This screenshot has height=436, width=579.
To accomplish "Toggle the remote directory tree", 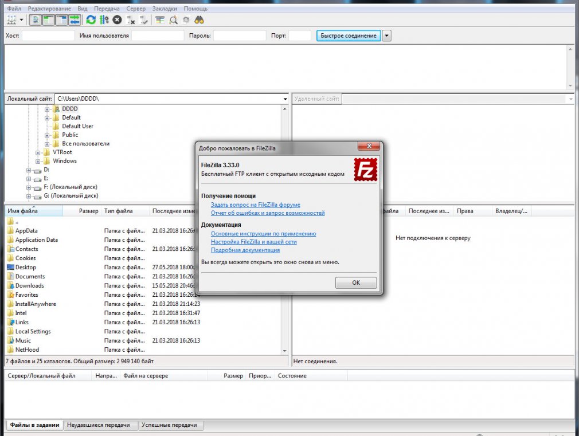I will 62,20.
